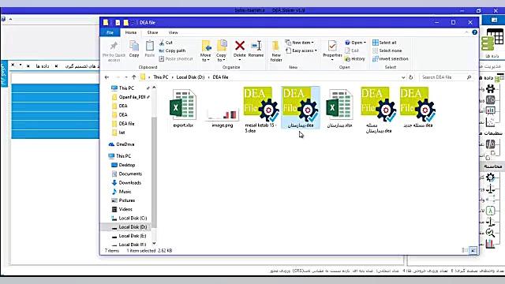Open the View ribbon tab
The height and width of the screenshot is (284, 505).
(x=173, y=32)
